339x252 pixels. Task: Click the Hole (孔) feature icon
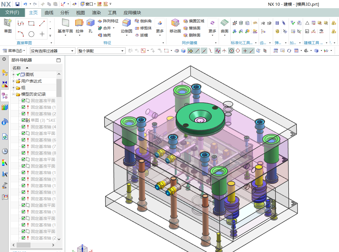coord(90,23)
